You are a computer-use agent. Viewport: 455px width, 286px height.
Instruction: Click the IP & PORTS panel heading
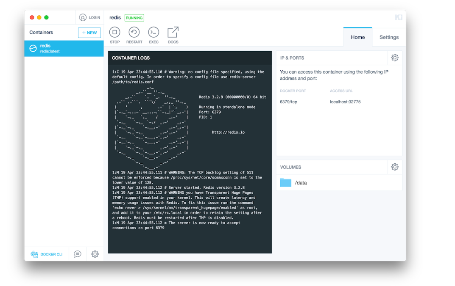pos(292,58)
